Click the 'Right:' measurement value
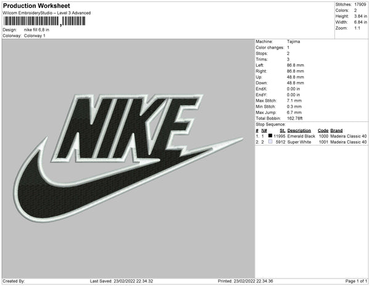 pyautogui.click(x=295, y=71)
